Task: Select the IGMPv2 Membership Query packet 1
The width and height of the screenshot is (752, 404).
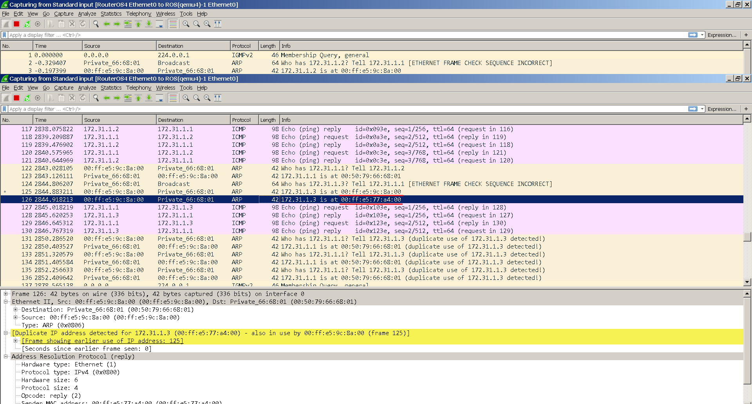Action: (x=372, y=55)
